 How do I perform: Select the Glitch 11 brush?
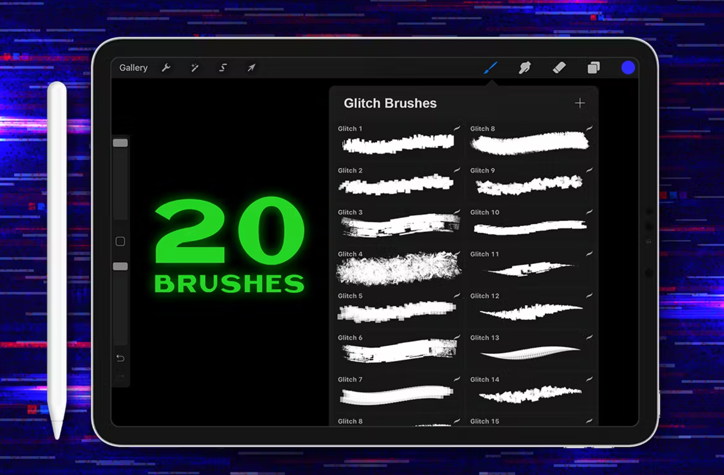point(531,266)
